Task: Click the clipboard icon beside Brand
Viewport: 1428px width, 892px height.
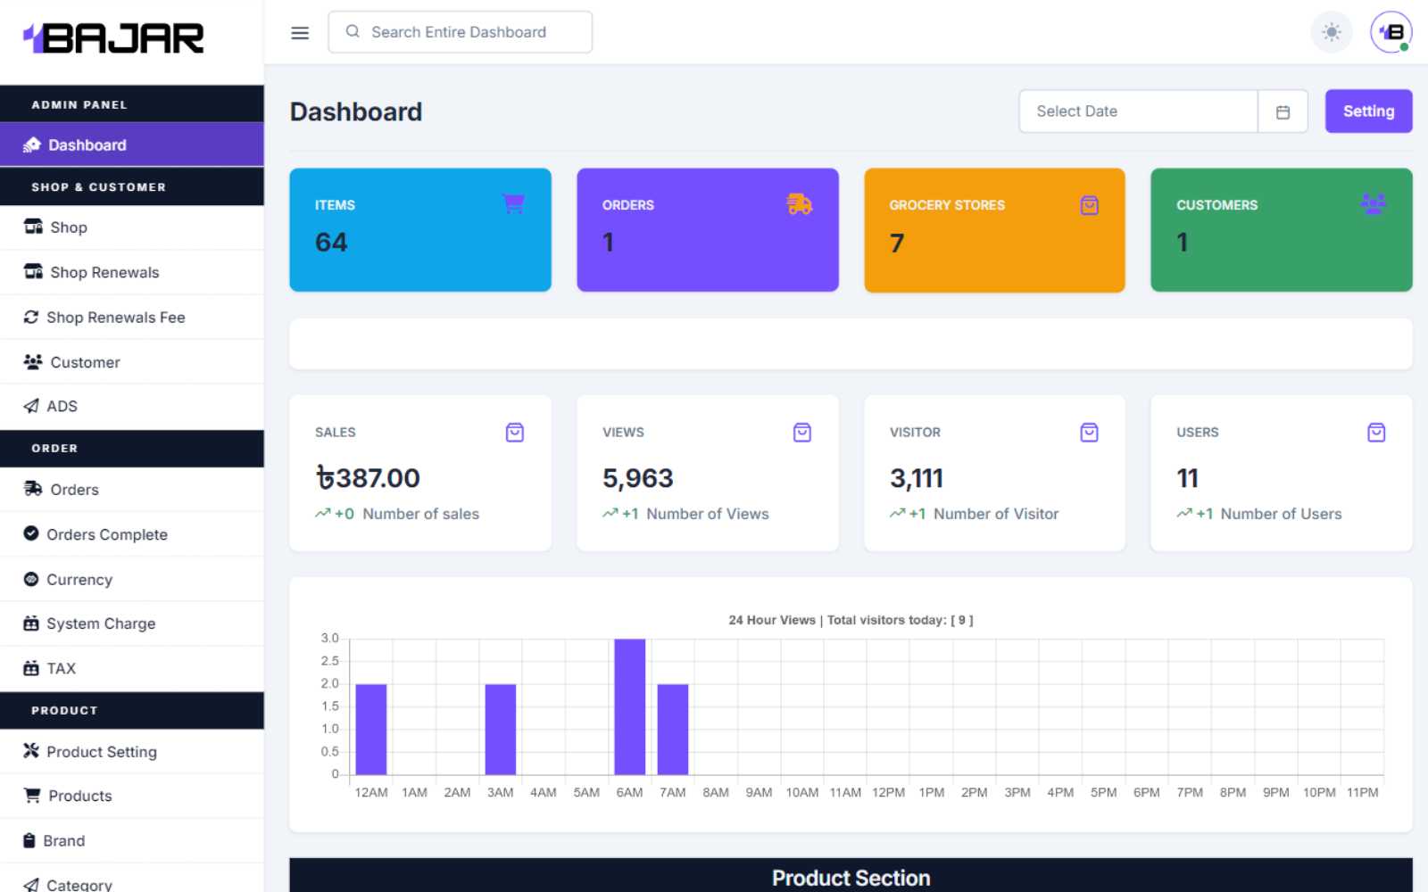Action: [29, 840]
